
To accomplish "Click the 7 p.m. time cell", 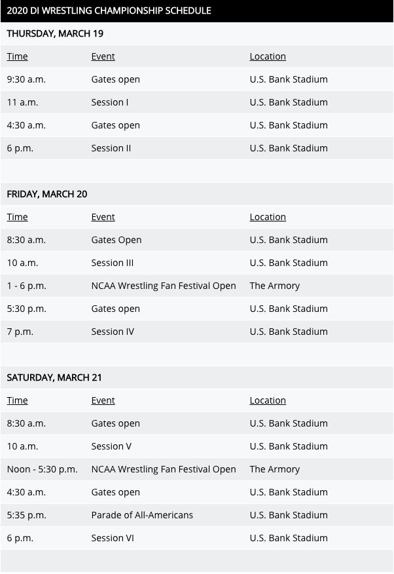I will (20, 332).
